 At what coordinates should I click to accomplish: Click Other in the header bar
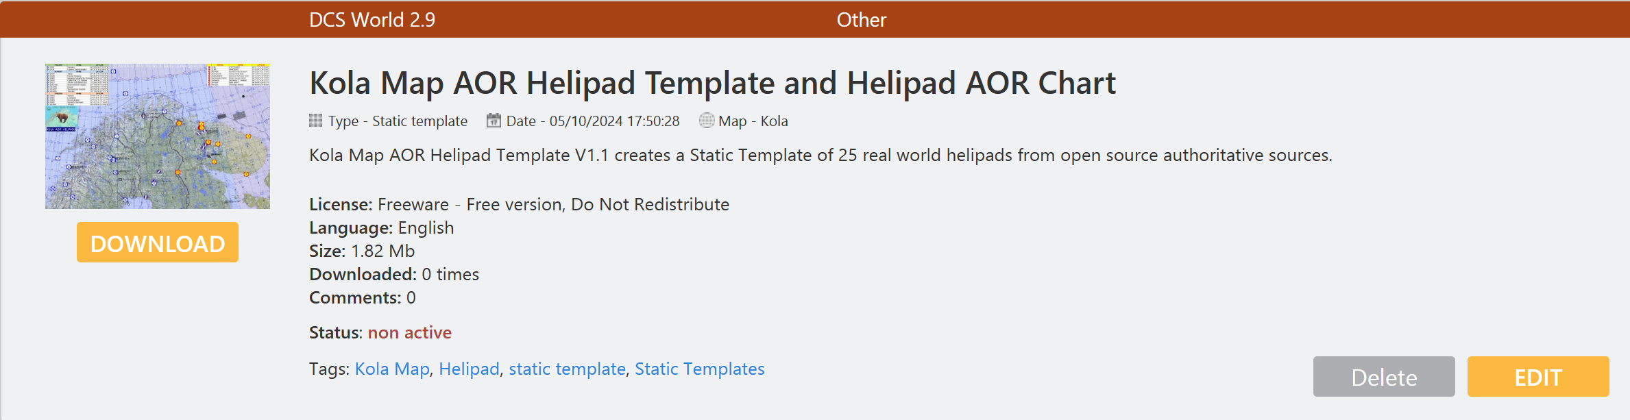pyautogui.click(x=862, y=20)
